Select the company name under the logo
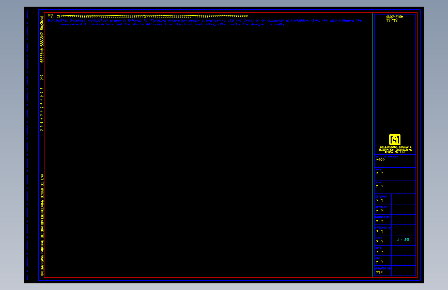Screen dimensions: 448x290 pyautogui.click(x=395, y=150)
